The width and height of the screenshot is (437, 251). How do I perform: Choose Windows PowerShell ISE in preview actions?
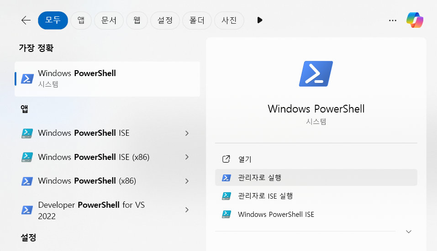click(x=316, y=214)
